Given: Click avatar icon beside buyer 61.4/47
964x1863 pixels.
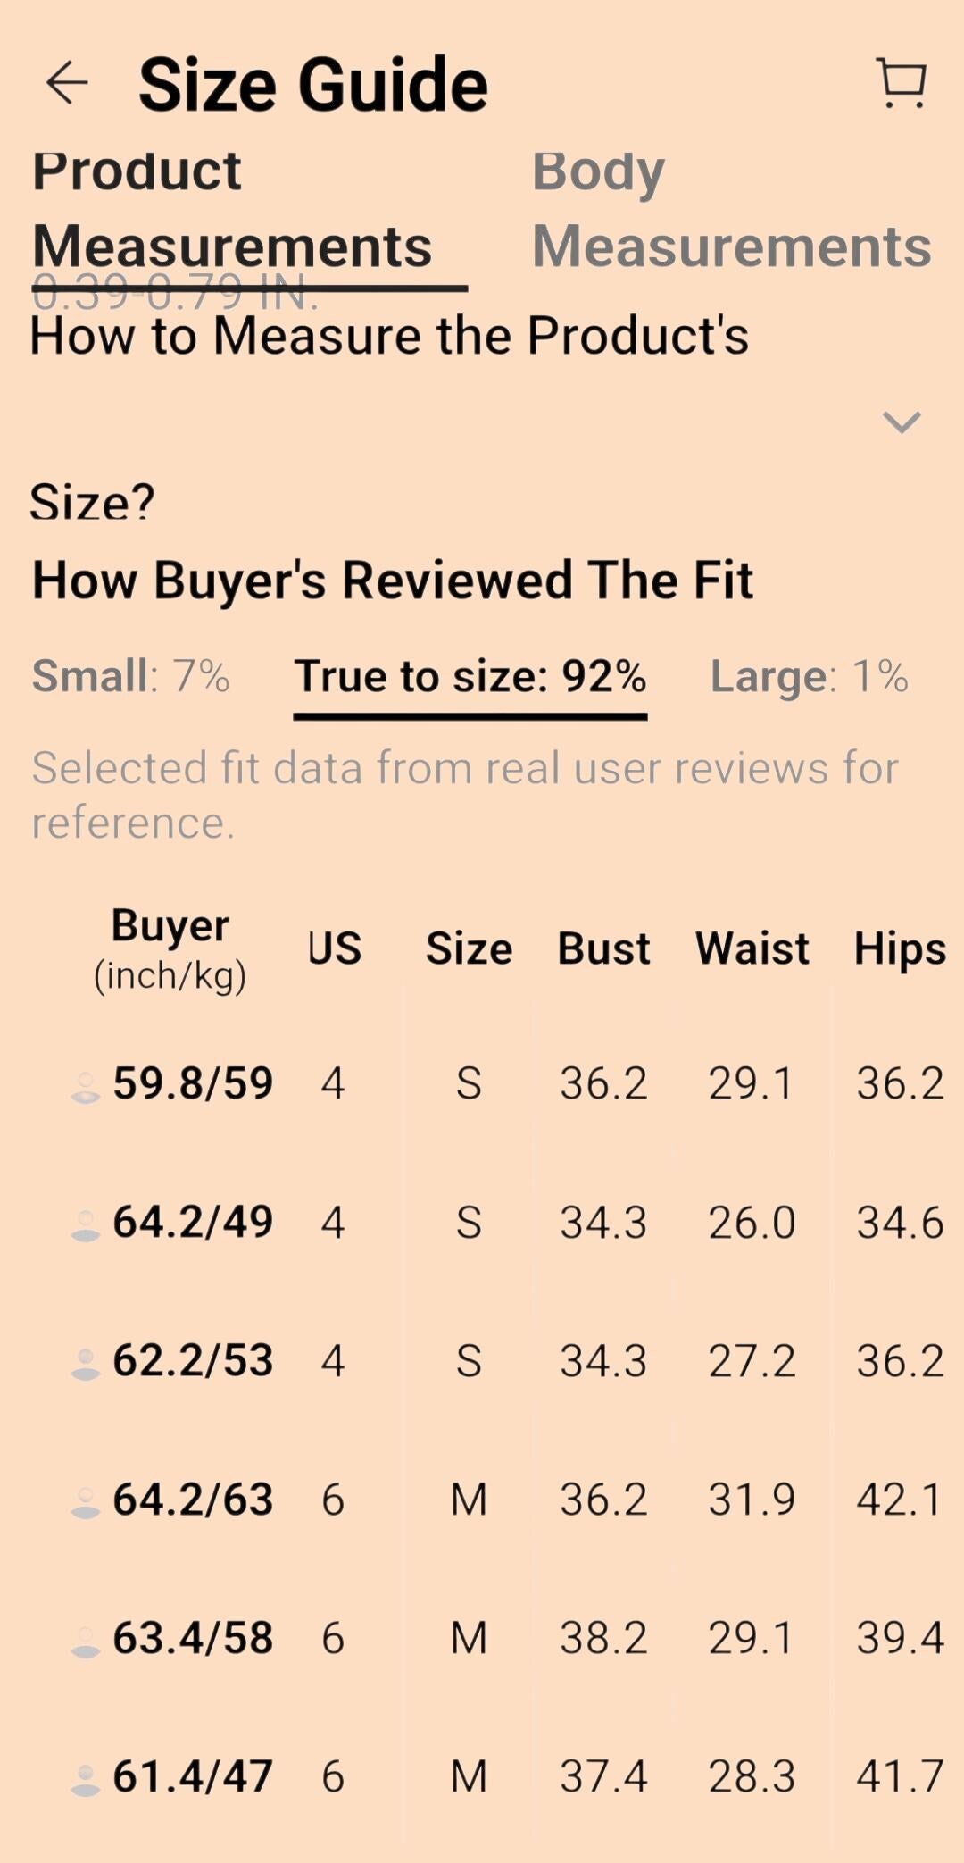Looking at the screenshot, I should click(x=86, y=1779).
